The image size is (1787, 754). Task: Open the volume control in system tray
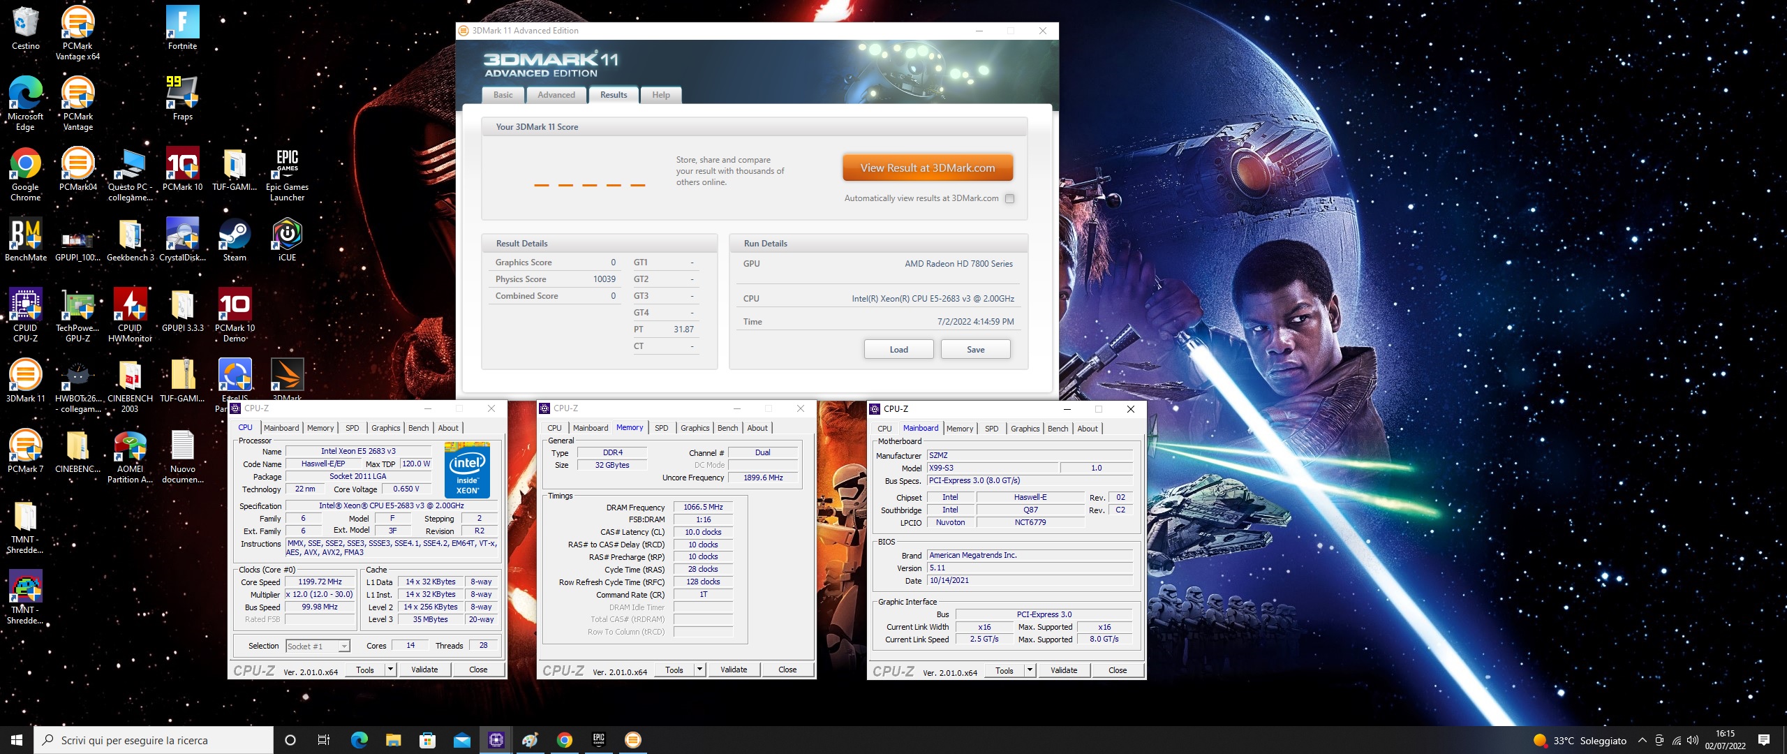[x=1693, y=740]
